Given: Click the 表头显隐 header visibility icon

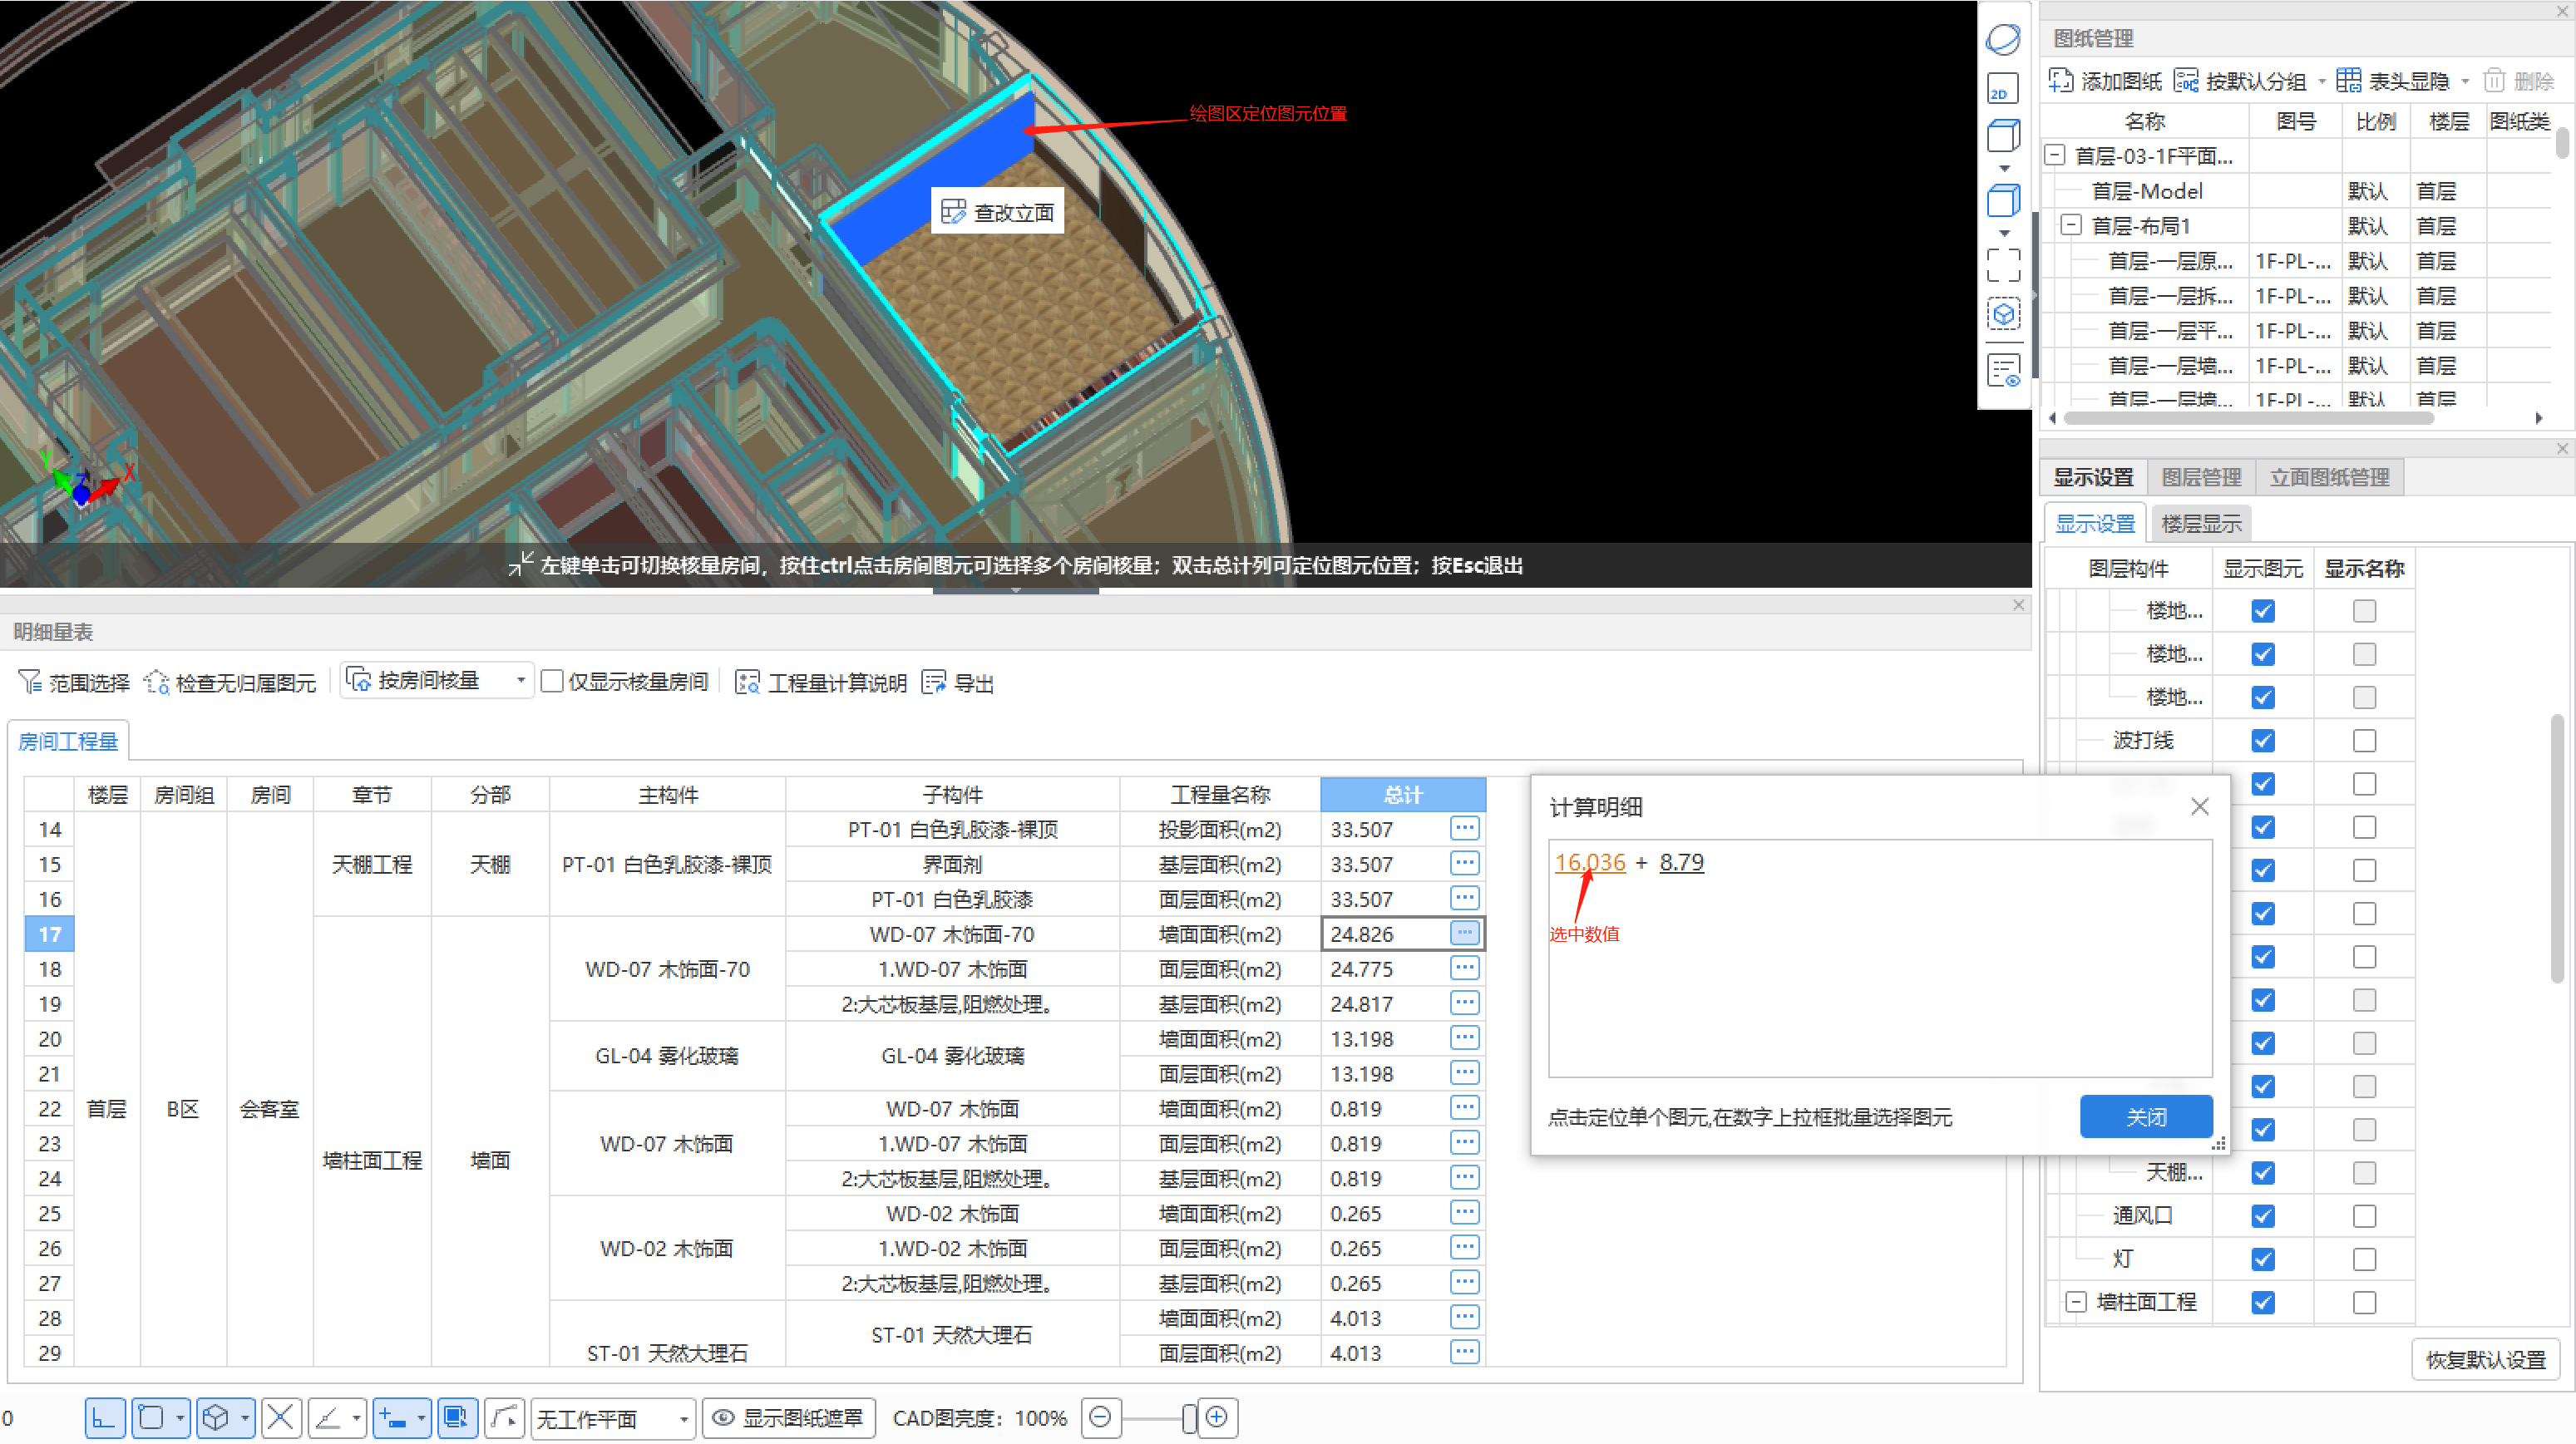Looking at the screenshot, I should [x=2348, y=80].
